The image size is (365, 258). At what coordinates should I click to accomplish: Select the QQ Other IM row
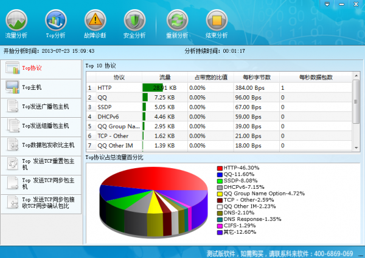tap(219, 145)
